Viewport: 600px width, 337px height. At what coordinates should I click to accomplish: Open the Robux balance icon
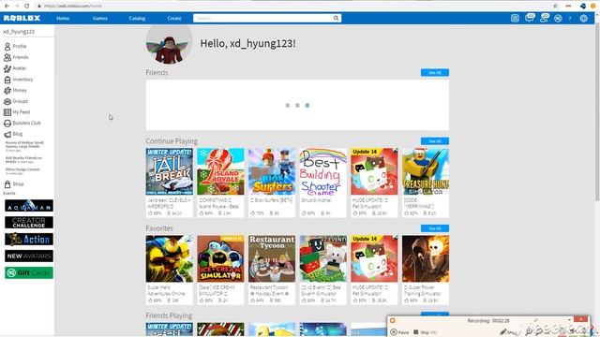pos(558,18)
